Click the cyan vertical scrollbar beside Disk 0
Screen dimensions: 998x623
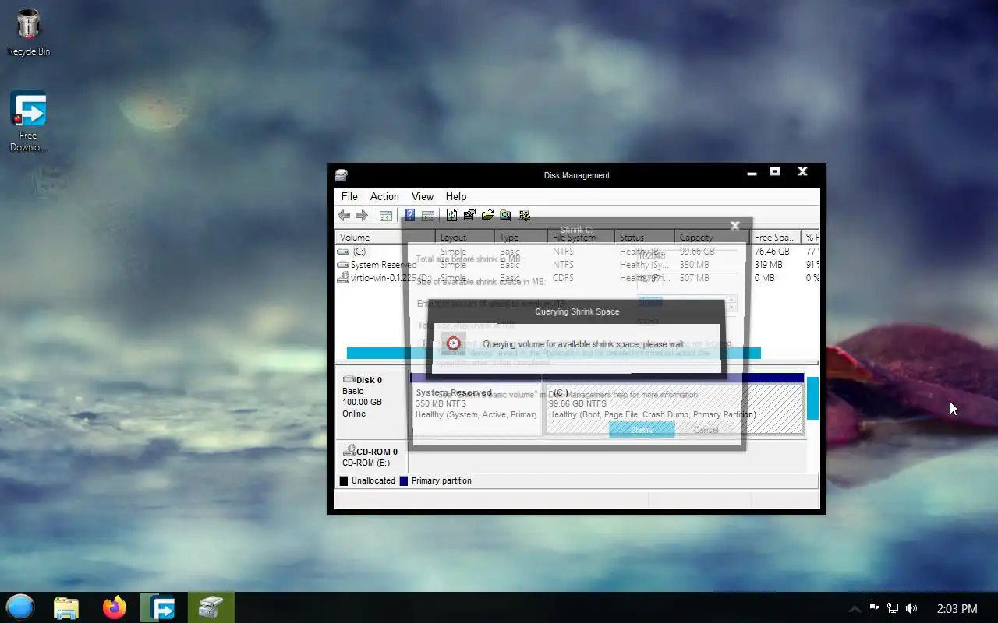[812, 399]
